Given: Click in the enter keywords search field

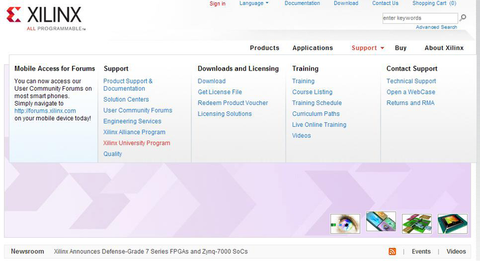Looking at the screenshot, I should pos(419,18).
